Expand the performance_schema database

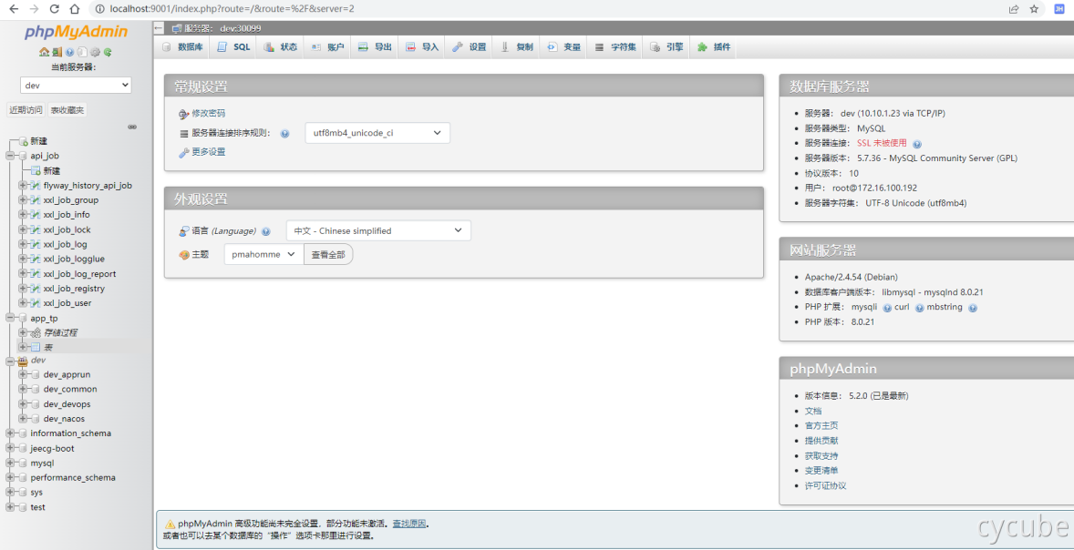(x=10, y=477)
